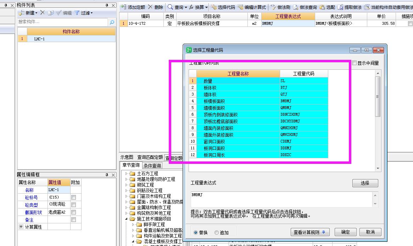Click the 工程量表达式 column header
This screenshot has height=246, width=413.
288,16
